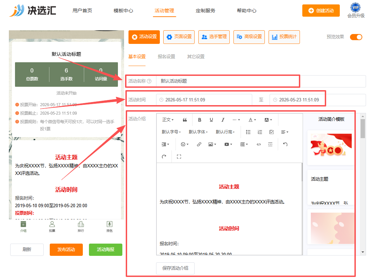Screen dimensions: 380x280
Task: Open the 介绍 icon in phone preview
Action: click(x=23, y=227)
